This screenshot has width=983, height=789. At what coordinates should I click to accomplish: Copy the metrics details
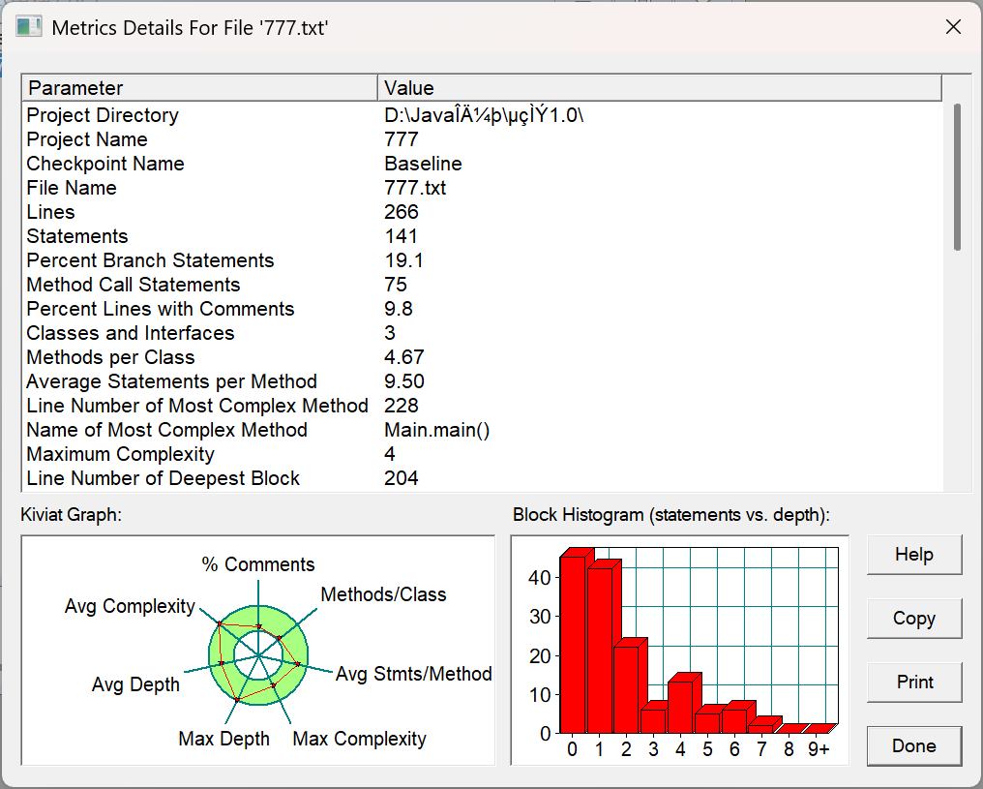(x=914, y=619)
